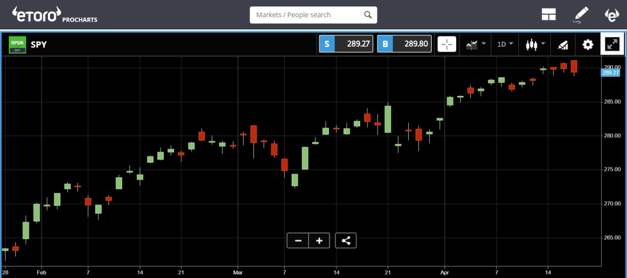Zoom in the chart with plus button
This screenshot has width=627, height=278.
(319, 240)
